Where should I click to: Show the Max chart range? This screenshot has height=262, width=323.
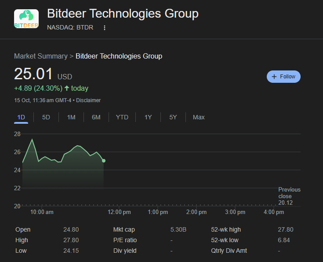click(x=199, y=117)
